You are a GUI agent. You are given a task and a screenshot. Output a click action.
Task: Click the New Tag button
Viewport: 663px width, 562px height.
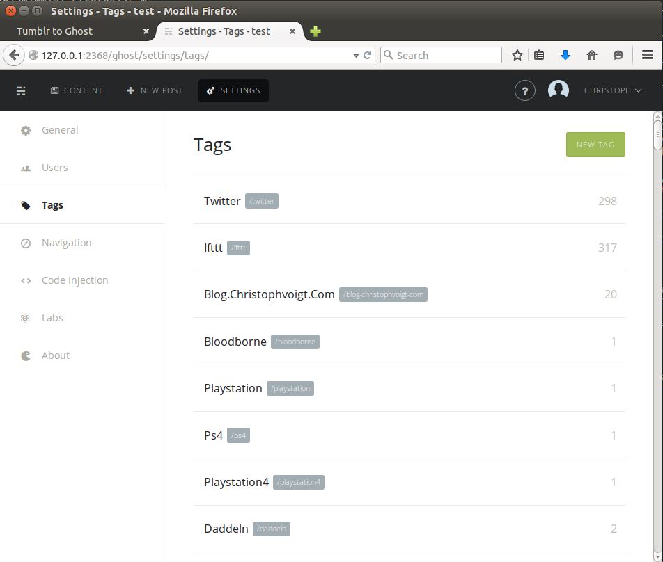[595, 145]
